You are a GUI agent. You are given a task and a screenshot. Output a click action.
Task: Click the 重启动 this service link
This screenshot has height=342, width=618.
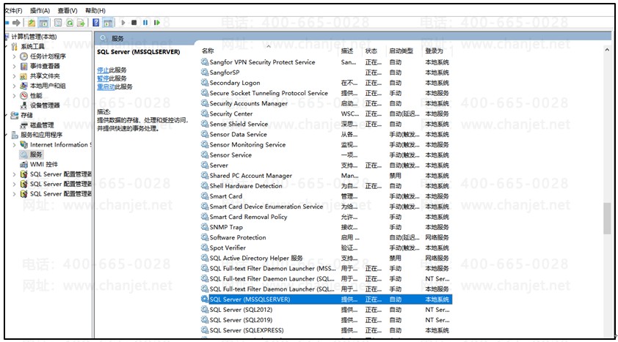coord(106,86)
